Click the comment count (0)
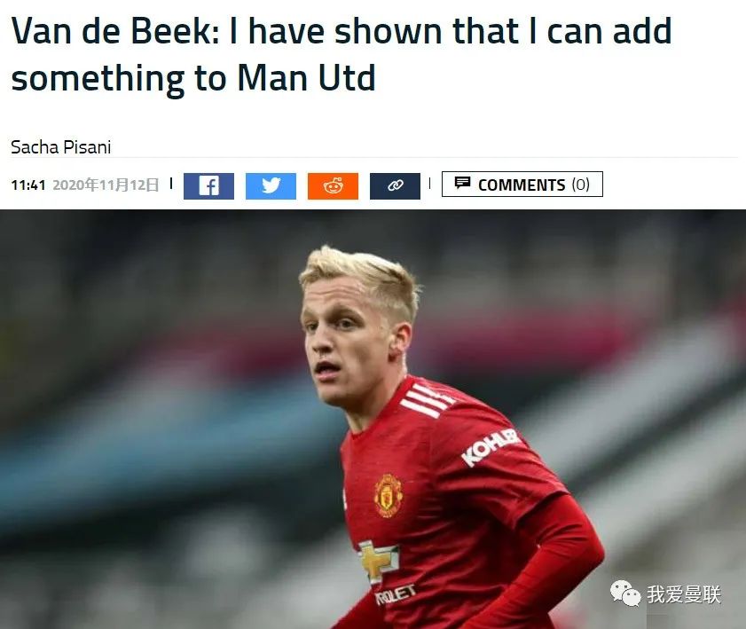746x629 pixels. point(580,185)
